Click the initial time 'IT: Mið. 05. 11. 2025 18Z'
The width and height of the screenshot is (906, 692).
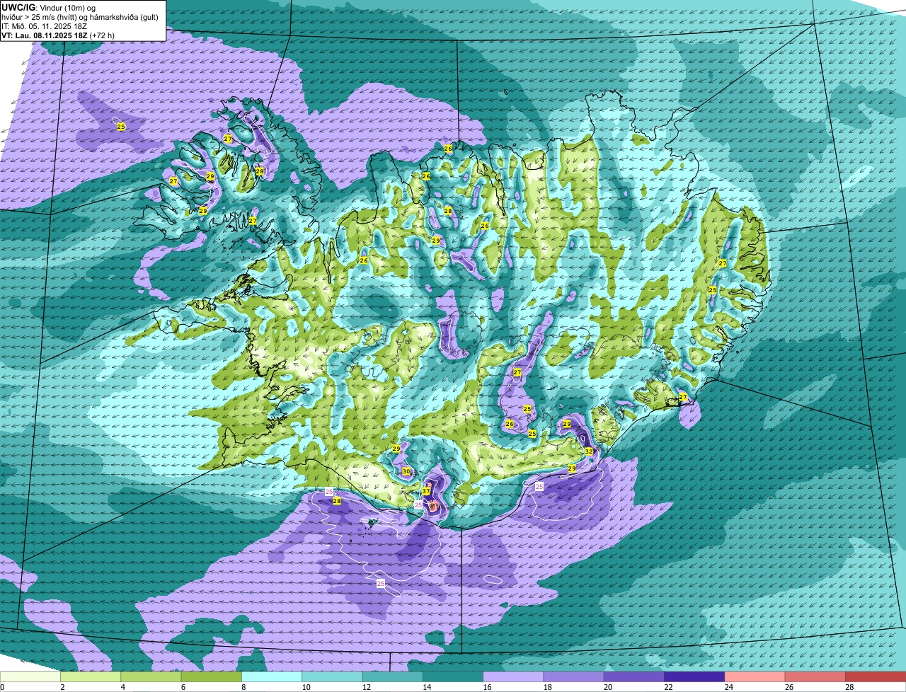point(45,25)
